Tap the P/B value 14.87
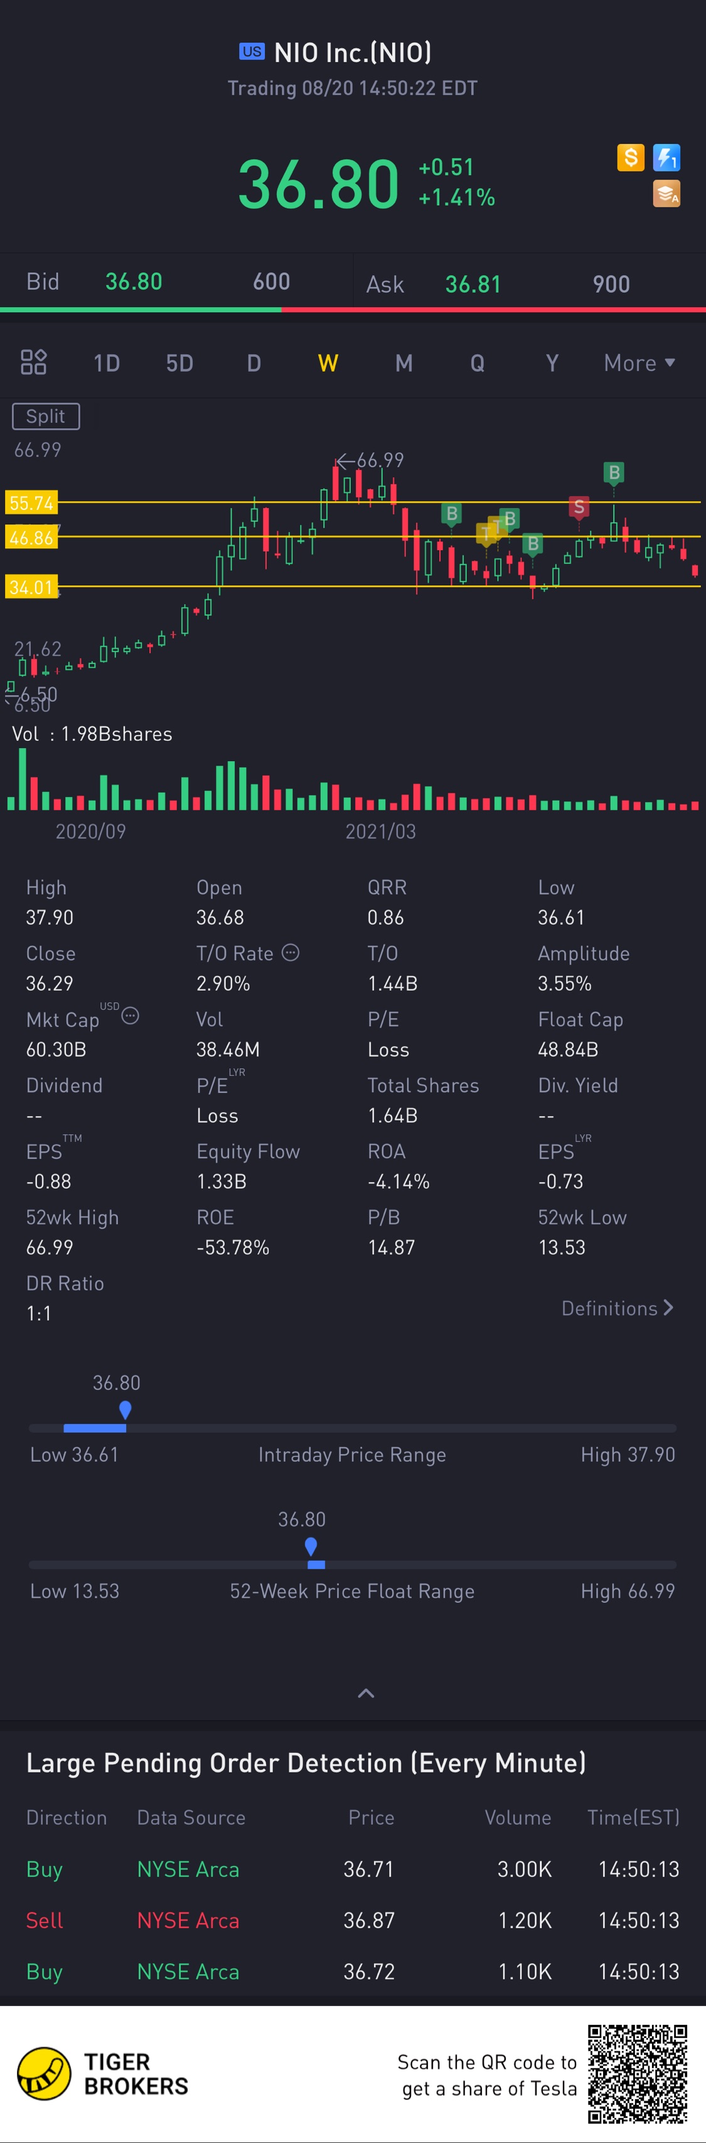 392,1247
